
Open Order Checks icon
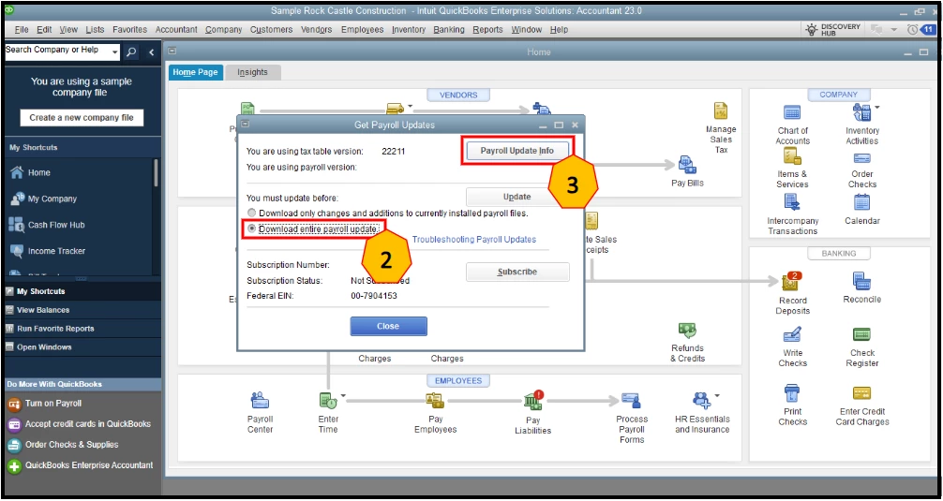coord(861,158)
